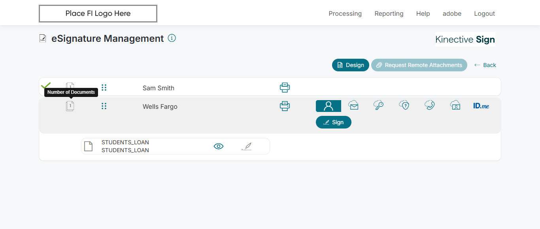Click the signature pen icon for STUDENTS_LOAN
Screen dimensions: 540x229
(x=247, y=147)
